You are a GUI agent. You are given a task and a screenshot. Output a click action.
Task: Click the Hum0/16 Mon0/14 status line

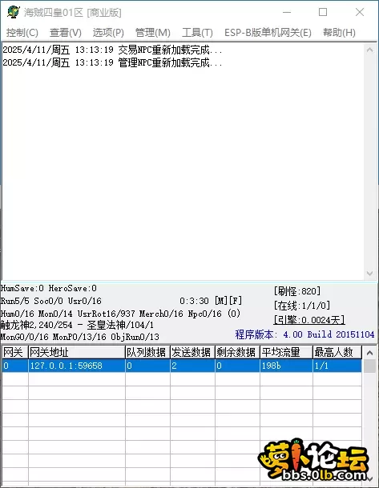pos(120,314)
